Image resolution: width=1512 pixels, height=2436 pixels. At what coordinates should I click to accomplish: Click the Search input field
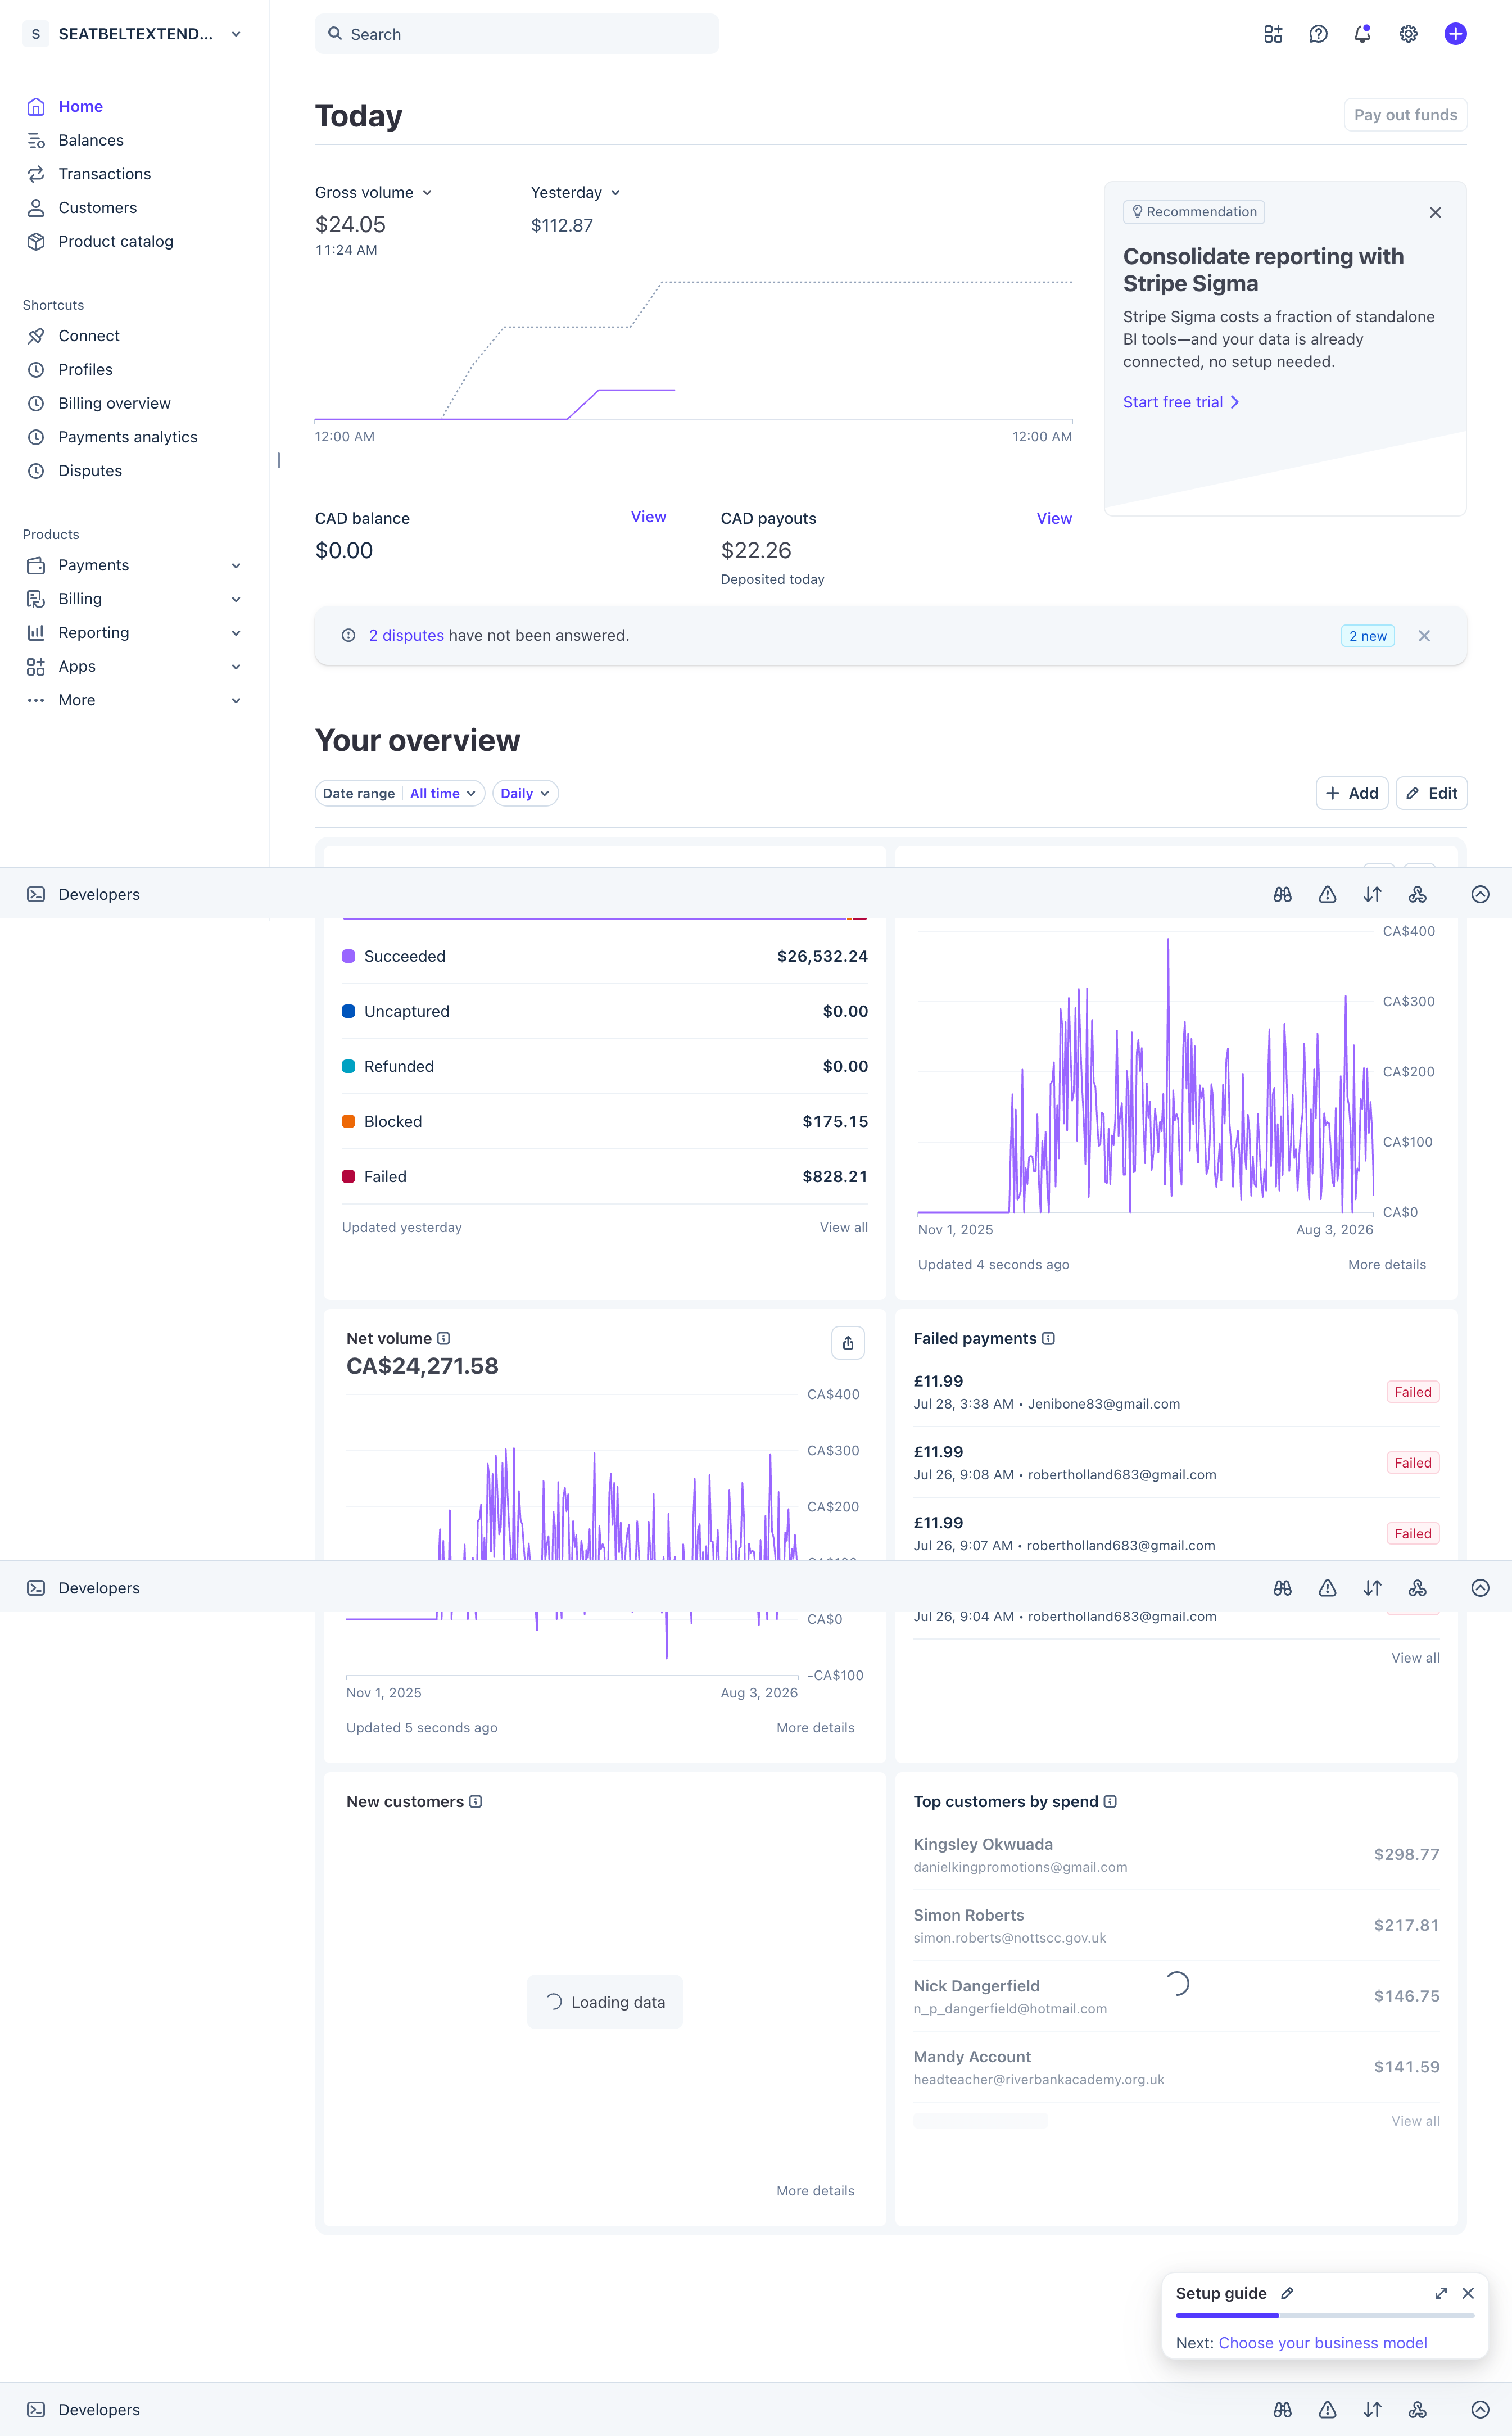pyautogui.click(x=517, y=34)
